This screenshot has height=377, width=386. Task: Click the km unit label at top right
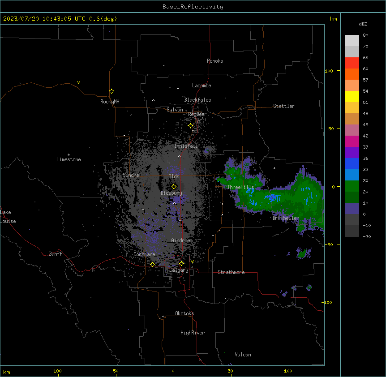coord(333,19)
